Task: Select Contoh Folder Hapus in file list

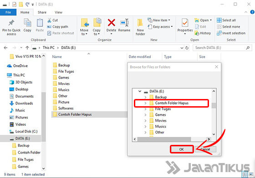Action: [89, 114]
